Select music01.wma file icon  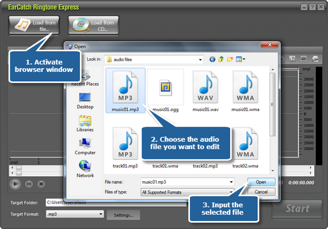click(245, 87)
